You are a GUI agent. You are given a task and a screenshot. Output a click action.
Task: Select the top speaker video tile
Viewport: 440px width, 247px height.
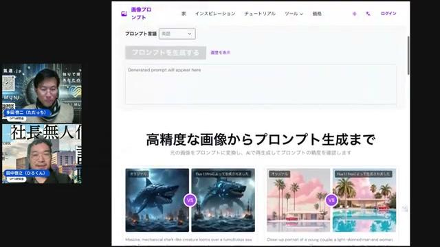(x=42, y=93)
